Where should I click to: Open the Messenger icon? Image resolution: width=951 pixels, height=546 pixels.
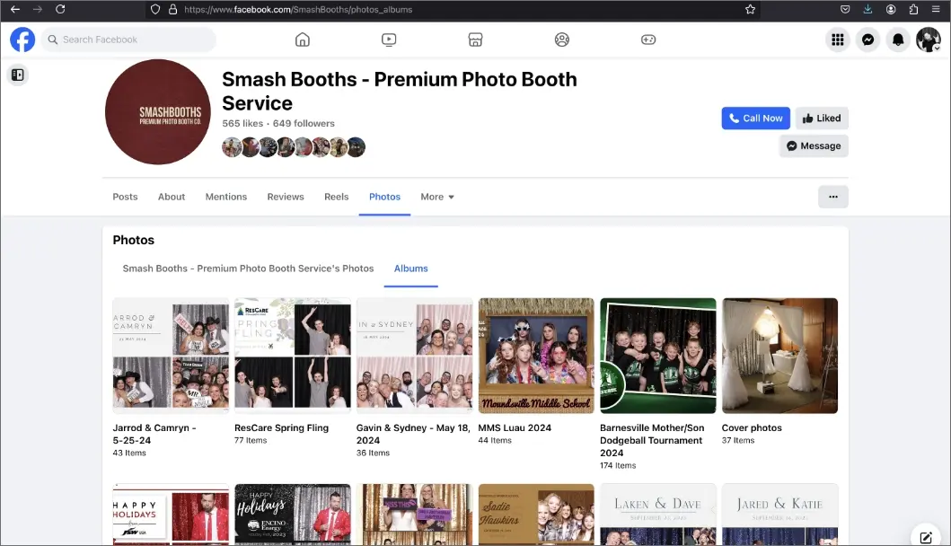[867, 40]
